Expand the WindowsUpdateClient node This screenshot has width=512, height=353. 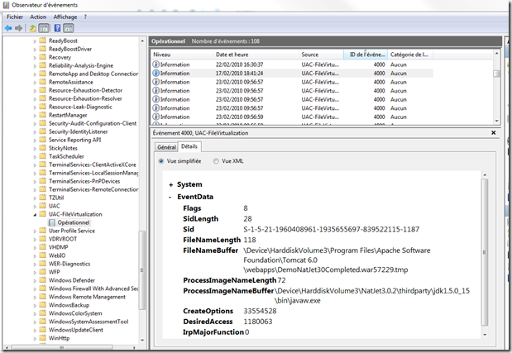pos(35,330)
